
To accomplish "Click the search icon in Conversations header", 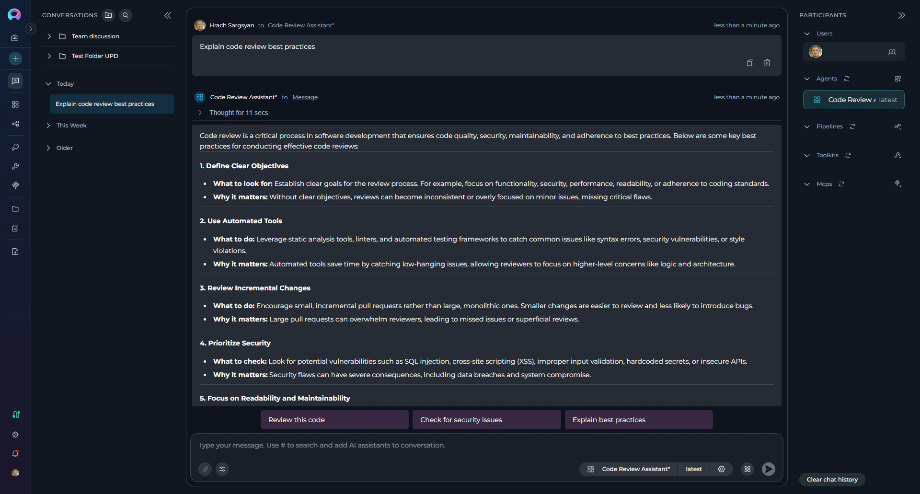I will (x=125, y=15).
